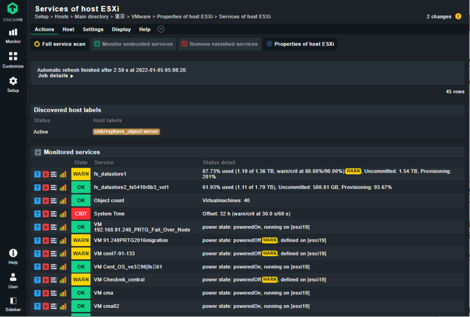Toggle the Monitored services section box icon
Image resolution: width=470 pixels, height=317 pixels.
click(x=38, y=153)
